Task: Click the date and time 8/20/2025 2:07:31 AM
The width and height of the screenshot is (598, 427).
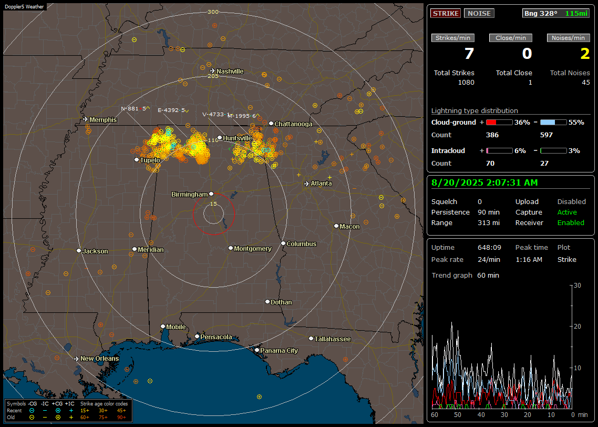Action: click(484, 183)
